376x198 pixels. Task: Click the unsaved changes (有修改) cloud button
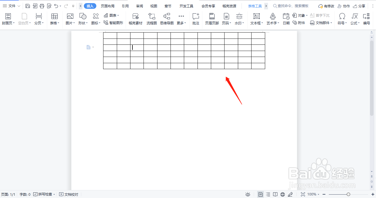click(326, 6)
